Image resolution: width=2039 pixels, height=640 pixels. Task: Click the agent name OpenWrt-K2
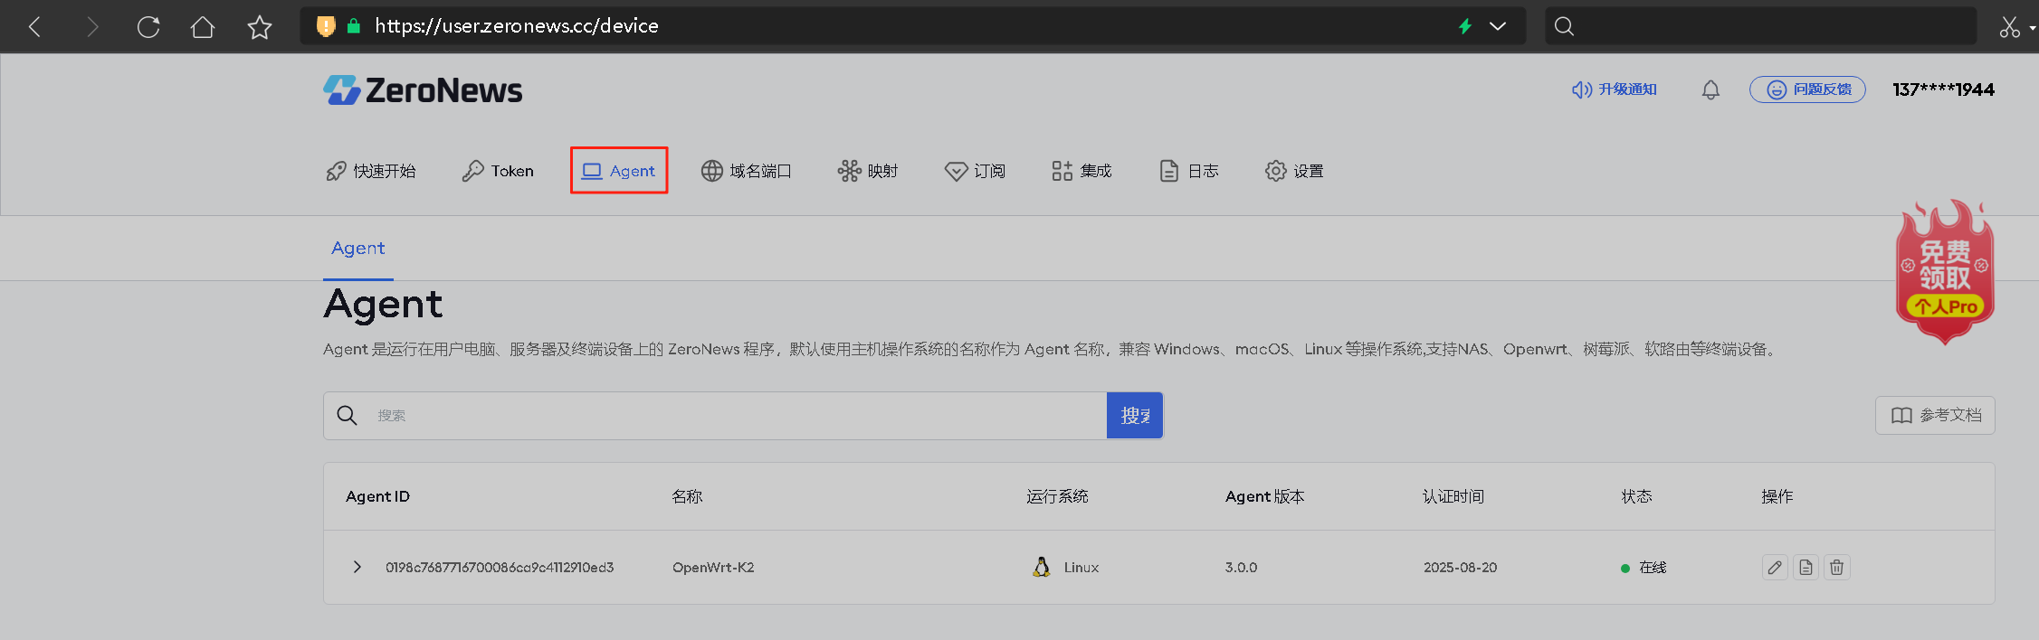click(x=713, y=568)
